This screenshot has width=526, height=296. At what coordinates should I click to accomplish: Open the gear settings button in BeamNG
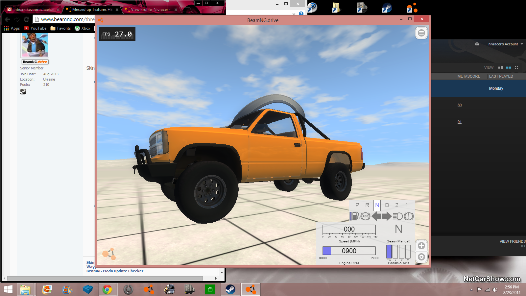point(421,257)
